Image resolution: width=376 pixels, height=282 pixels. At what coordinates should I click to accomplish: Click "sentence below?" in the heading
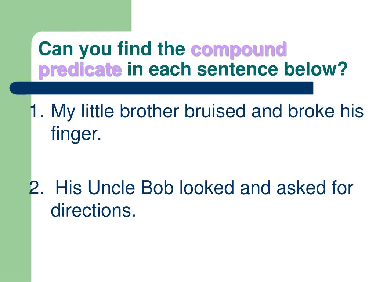tap(272, 69)
